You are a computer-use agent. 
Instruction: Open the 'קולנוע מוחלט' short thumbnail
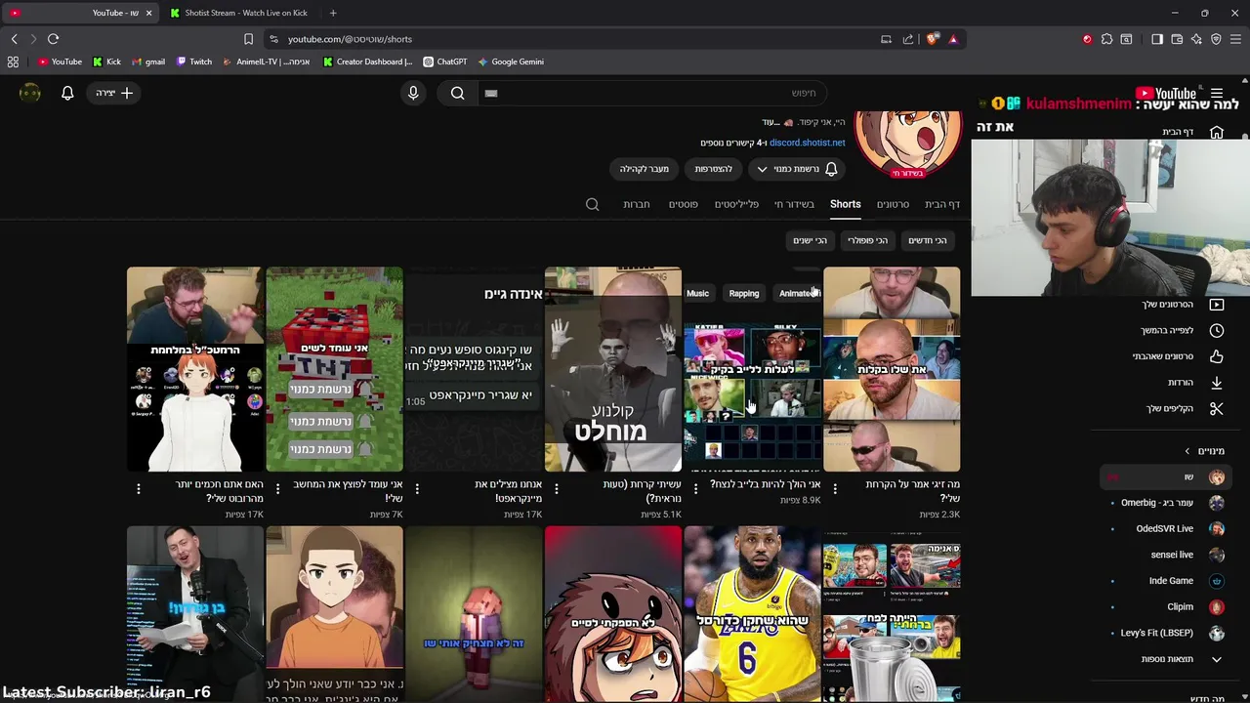[613, 369]
